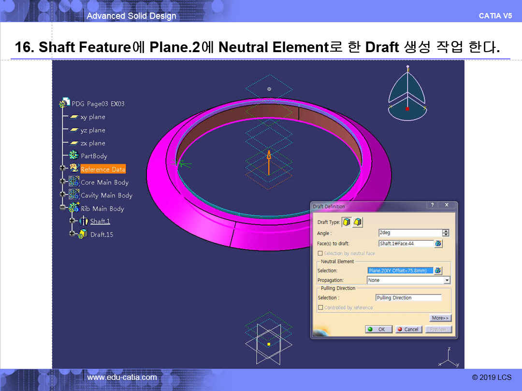The width and height of the screenshot is (522, 391).
Task: Click the More>> button
Action: click(x=440, y=318)
